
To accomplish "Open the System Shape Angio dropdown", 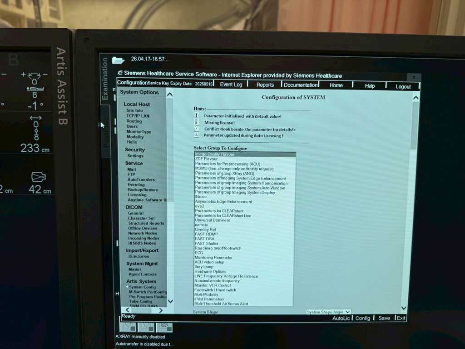I will (328, 312).
